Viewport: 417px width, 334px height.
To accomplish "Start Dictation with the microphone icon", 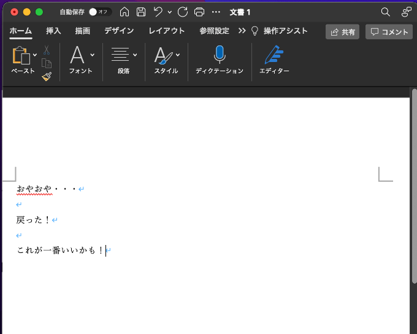I will click(220, 55).
